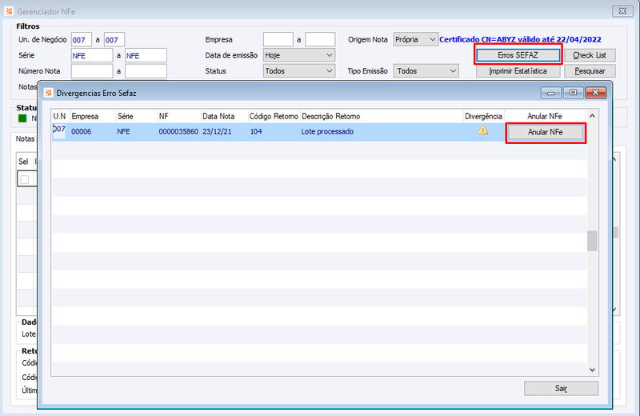Click the Divergência column header
The width and height of the screenshot is (640, 416).
click(x=483, y=116)
